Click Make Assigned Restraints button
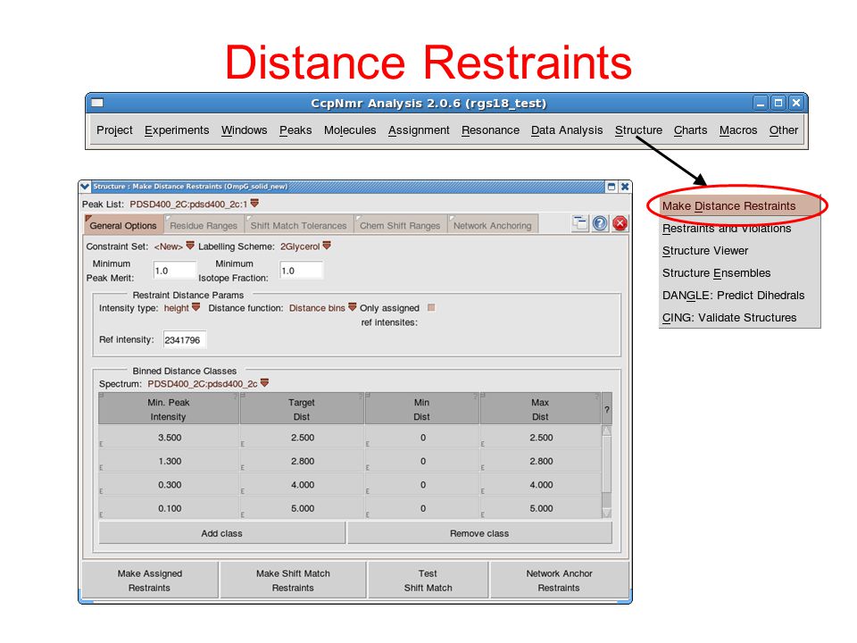Screen dimensions: 857x643 pos(150,580)
